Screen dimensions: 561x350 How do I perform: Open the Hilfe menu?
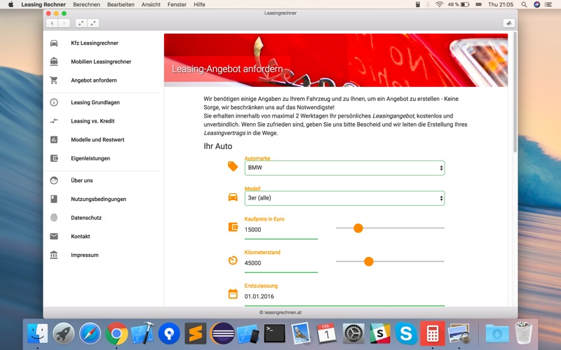coord(199,4)
